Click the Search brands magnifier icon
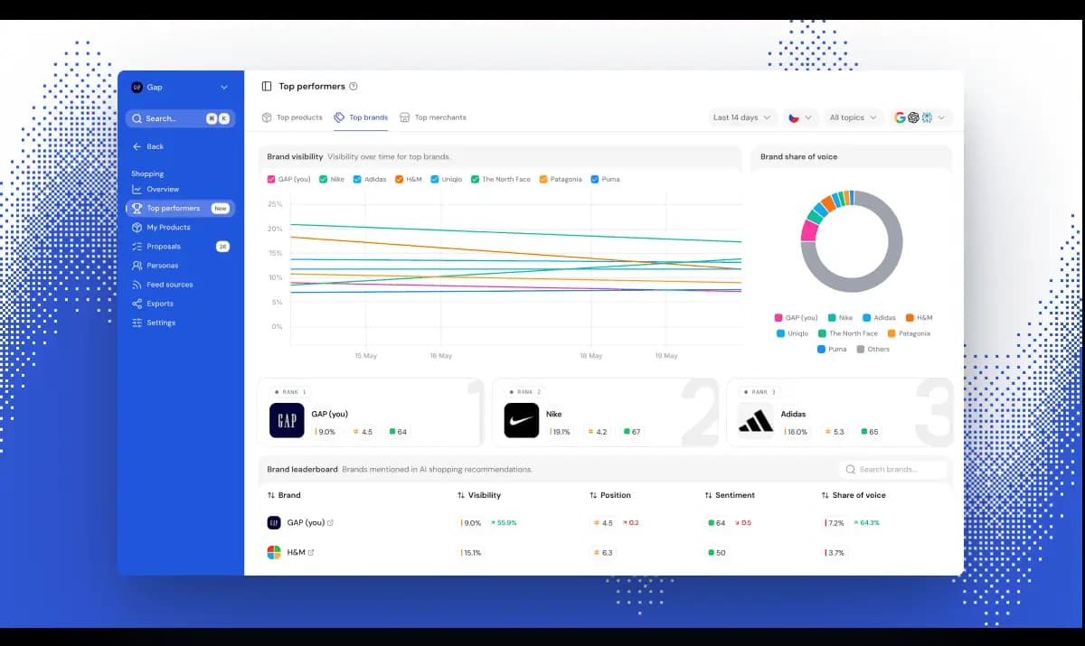 851,470
